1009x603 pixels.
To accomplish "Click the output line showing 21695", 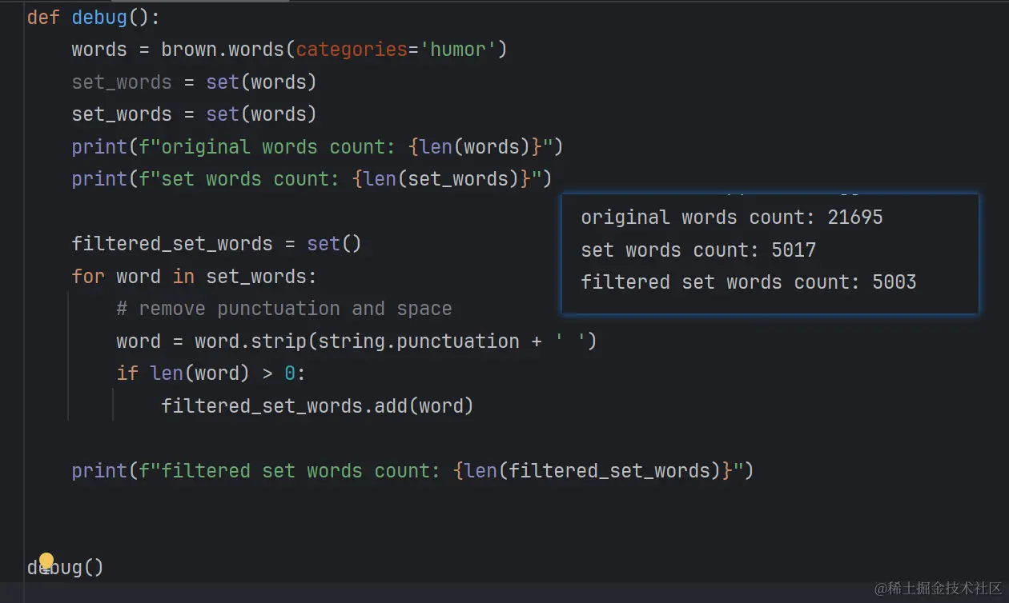I will pos(731,218).
